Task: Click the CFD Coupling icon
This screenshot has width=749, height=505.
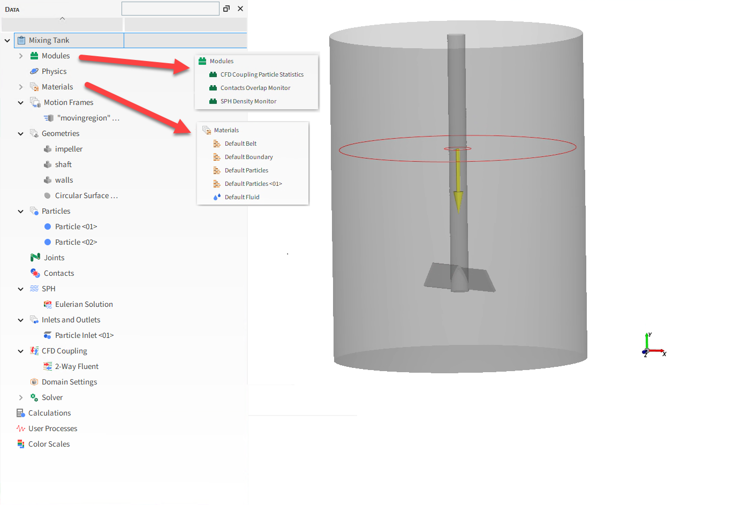Action: [x=34, y=351]
